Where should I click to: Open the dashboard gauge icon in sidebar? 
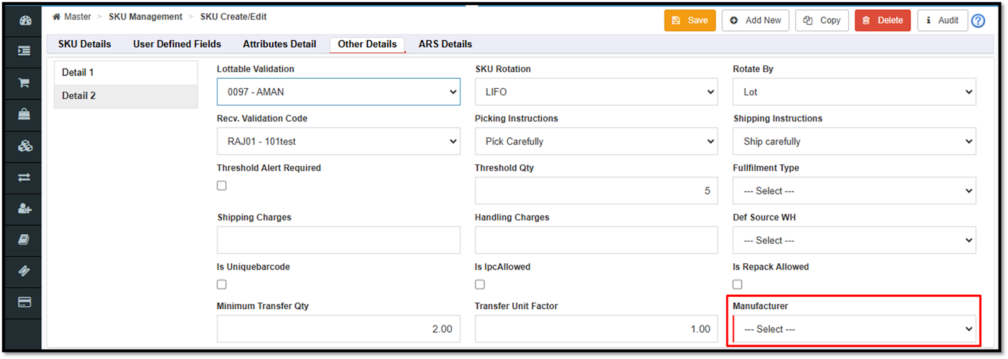[x=25, y=21]
